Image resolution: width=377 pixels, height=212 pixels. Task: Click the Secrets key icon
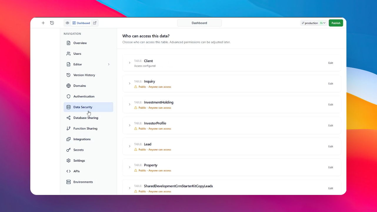coord(69,150)
